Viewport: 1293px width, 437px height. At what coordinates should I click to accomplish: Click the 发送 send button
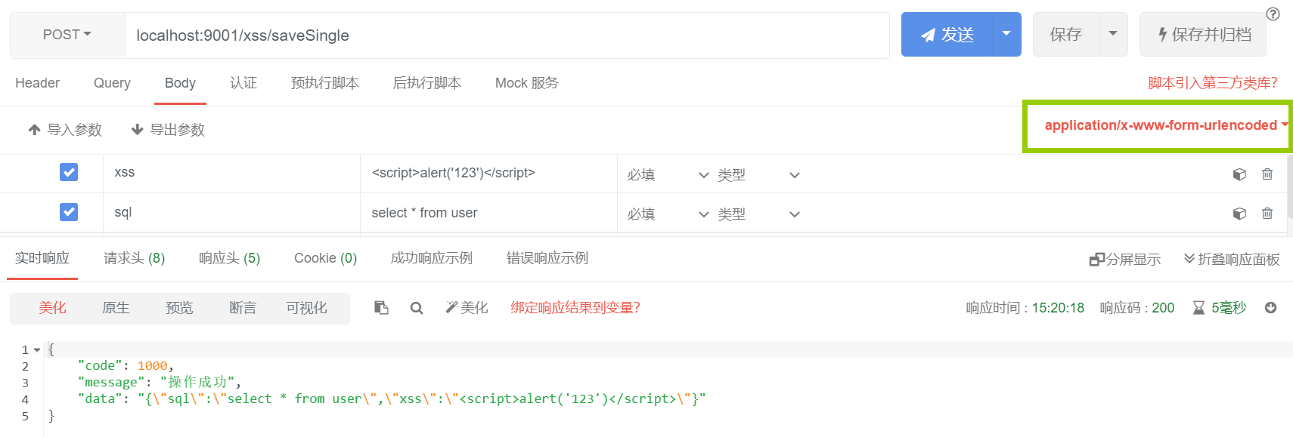[947, 34]
